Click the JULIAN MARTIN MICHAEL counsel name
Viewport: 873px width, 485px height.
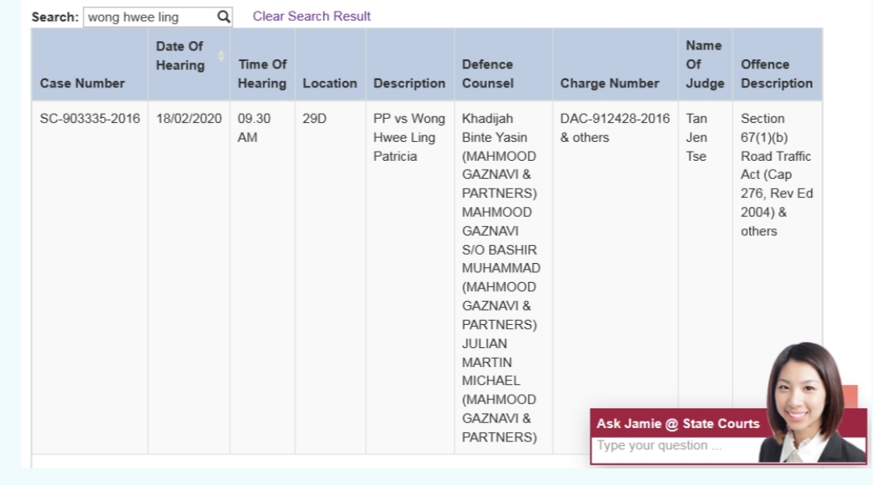(x=491, y=362)
